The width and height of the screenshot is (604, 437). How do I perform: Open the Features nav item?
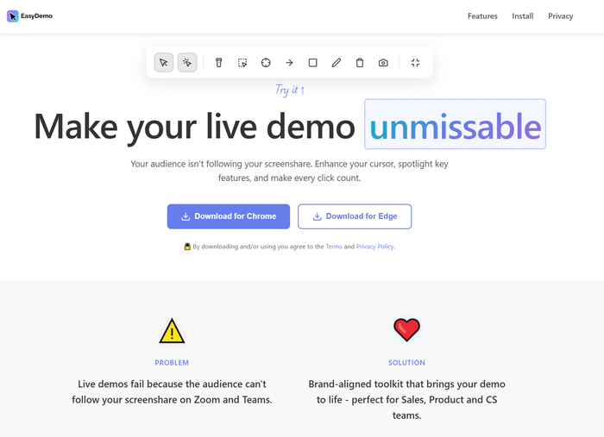pos(482,16)
